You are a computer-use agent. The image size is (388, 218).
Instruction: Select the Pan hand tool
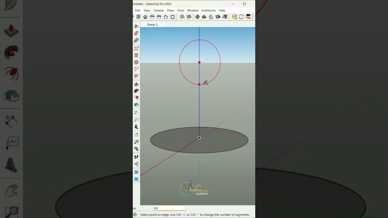[x=136, y=135]
